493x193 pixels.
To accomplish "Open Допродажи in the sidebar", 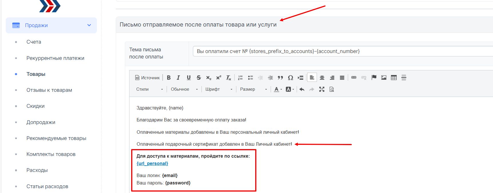I will 41,122.
